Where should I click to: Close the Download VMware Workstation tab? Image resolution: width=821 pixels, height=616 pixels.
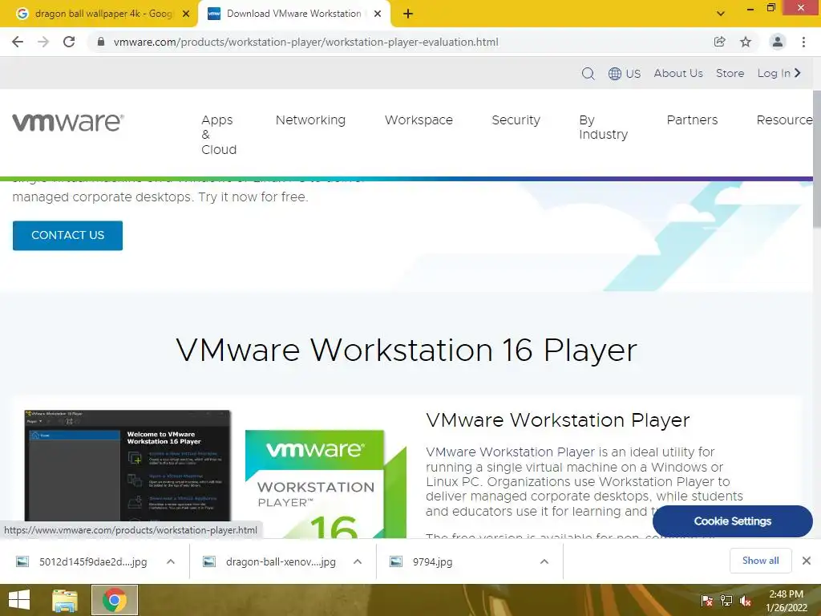click(x=378, y=14)
